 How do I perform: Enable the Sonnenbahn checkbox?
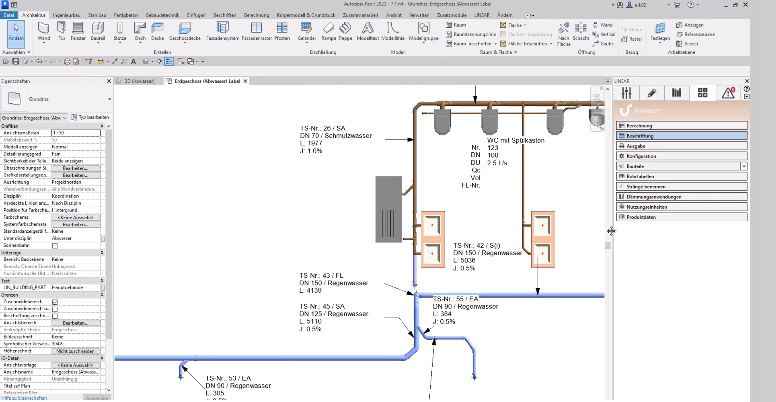pyautogui.click(x=55, y=246)
